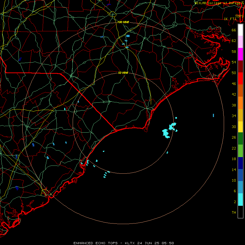Click the 'KLTX' station identifier in the caption
This screenshot has width=245, height=245.
pos(130,243)
